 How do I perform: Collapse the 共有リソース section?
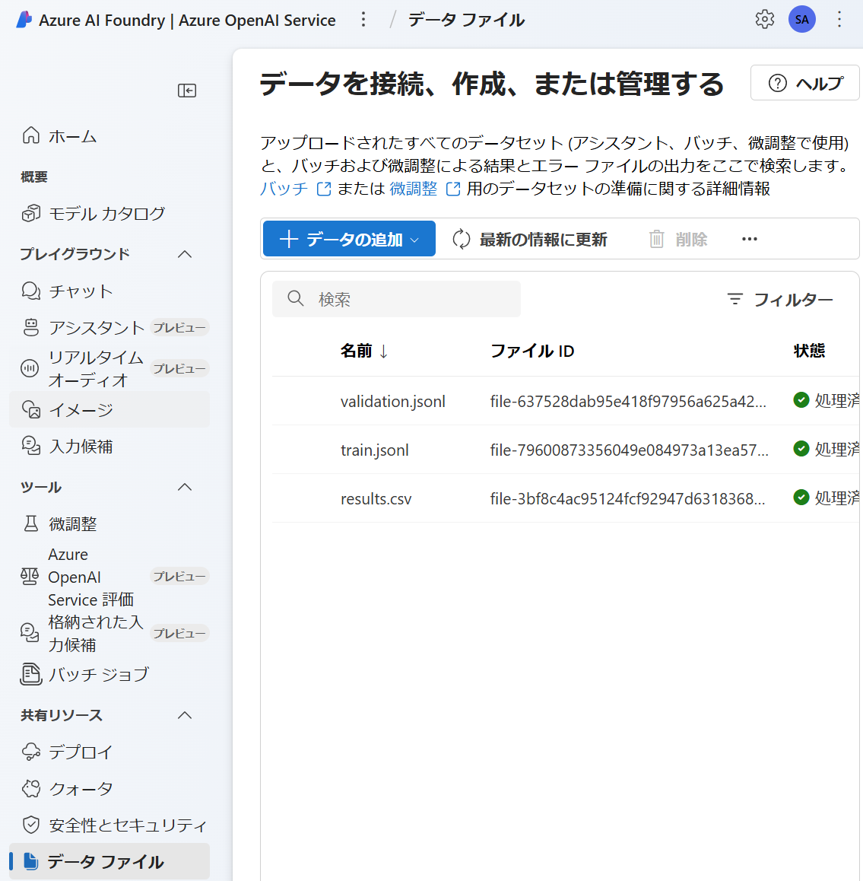click(184, 715)
